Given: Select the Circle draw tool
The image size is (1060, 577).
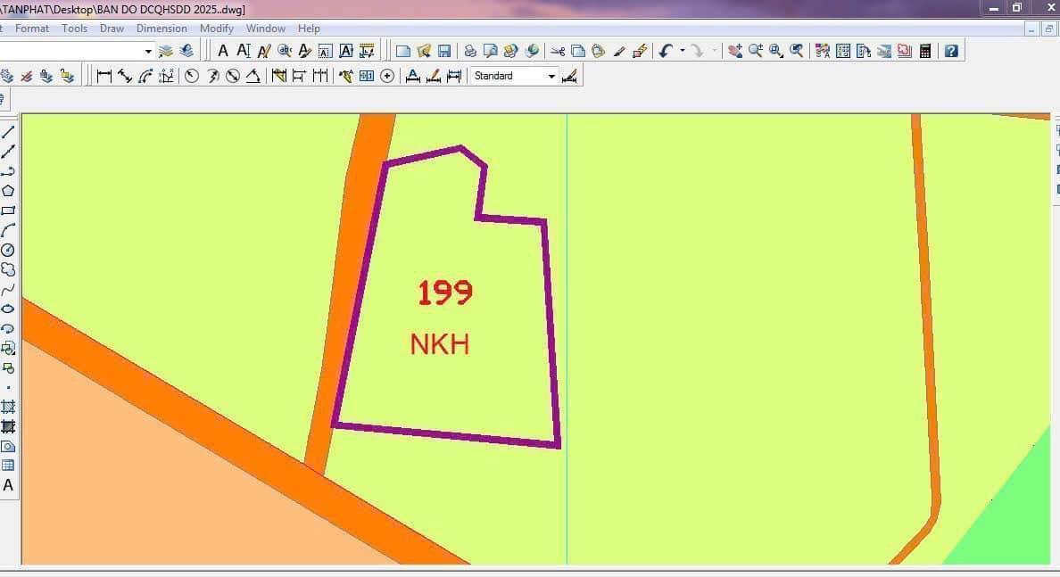Looking at the screenshot, I should (8, 250).
